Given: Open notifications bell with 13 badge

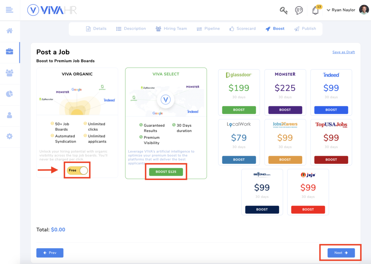Looking at the screenshot, I should [x=316, y=10].
